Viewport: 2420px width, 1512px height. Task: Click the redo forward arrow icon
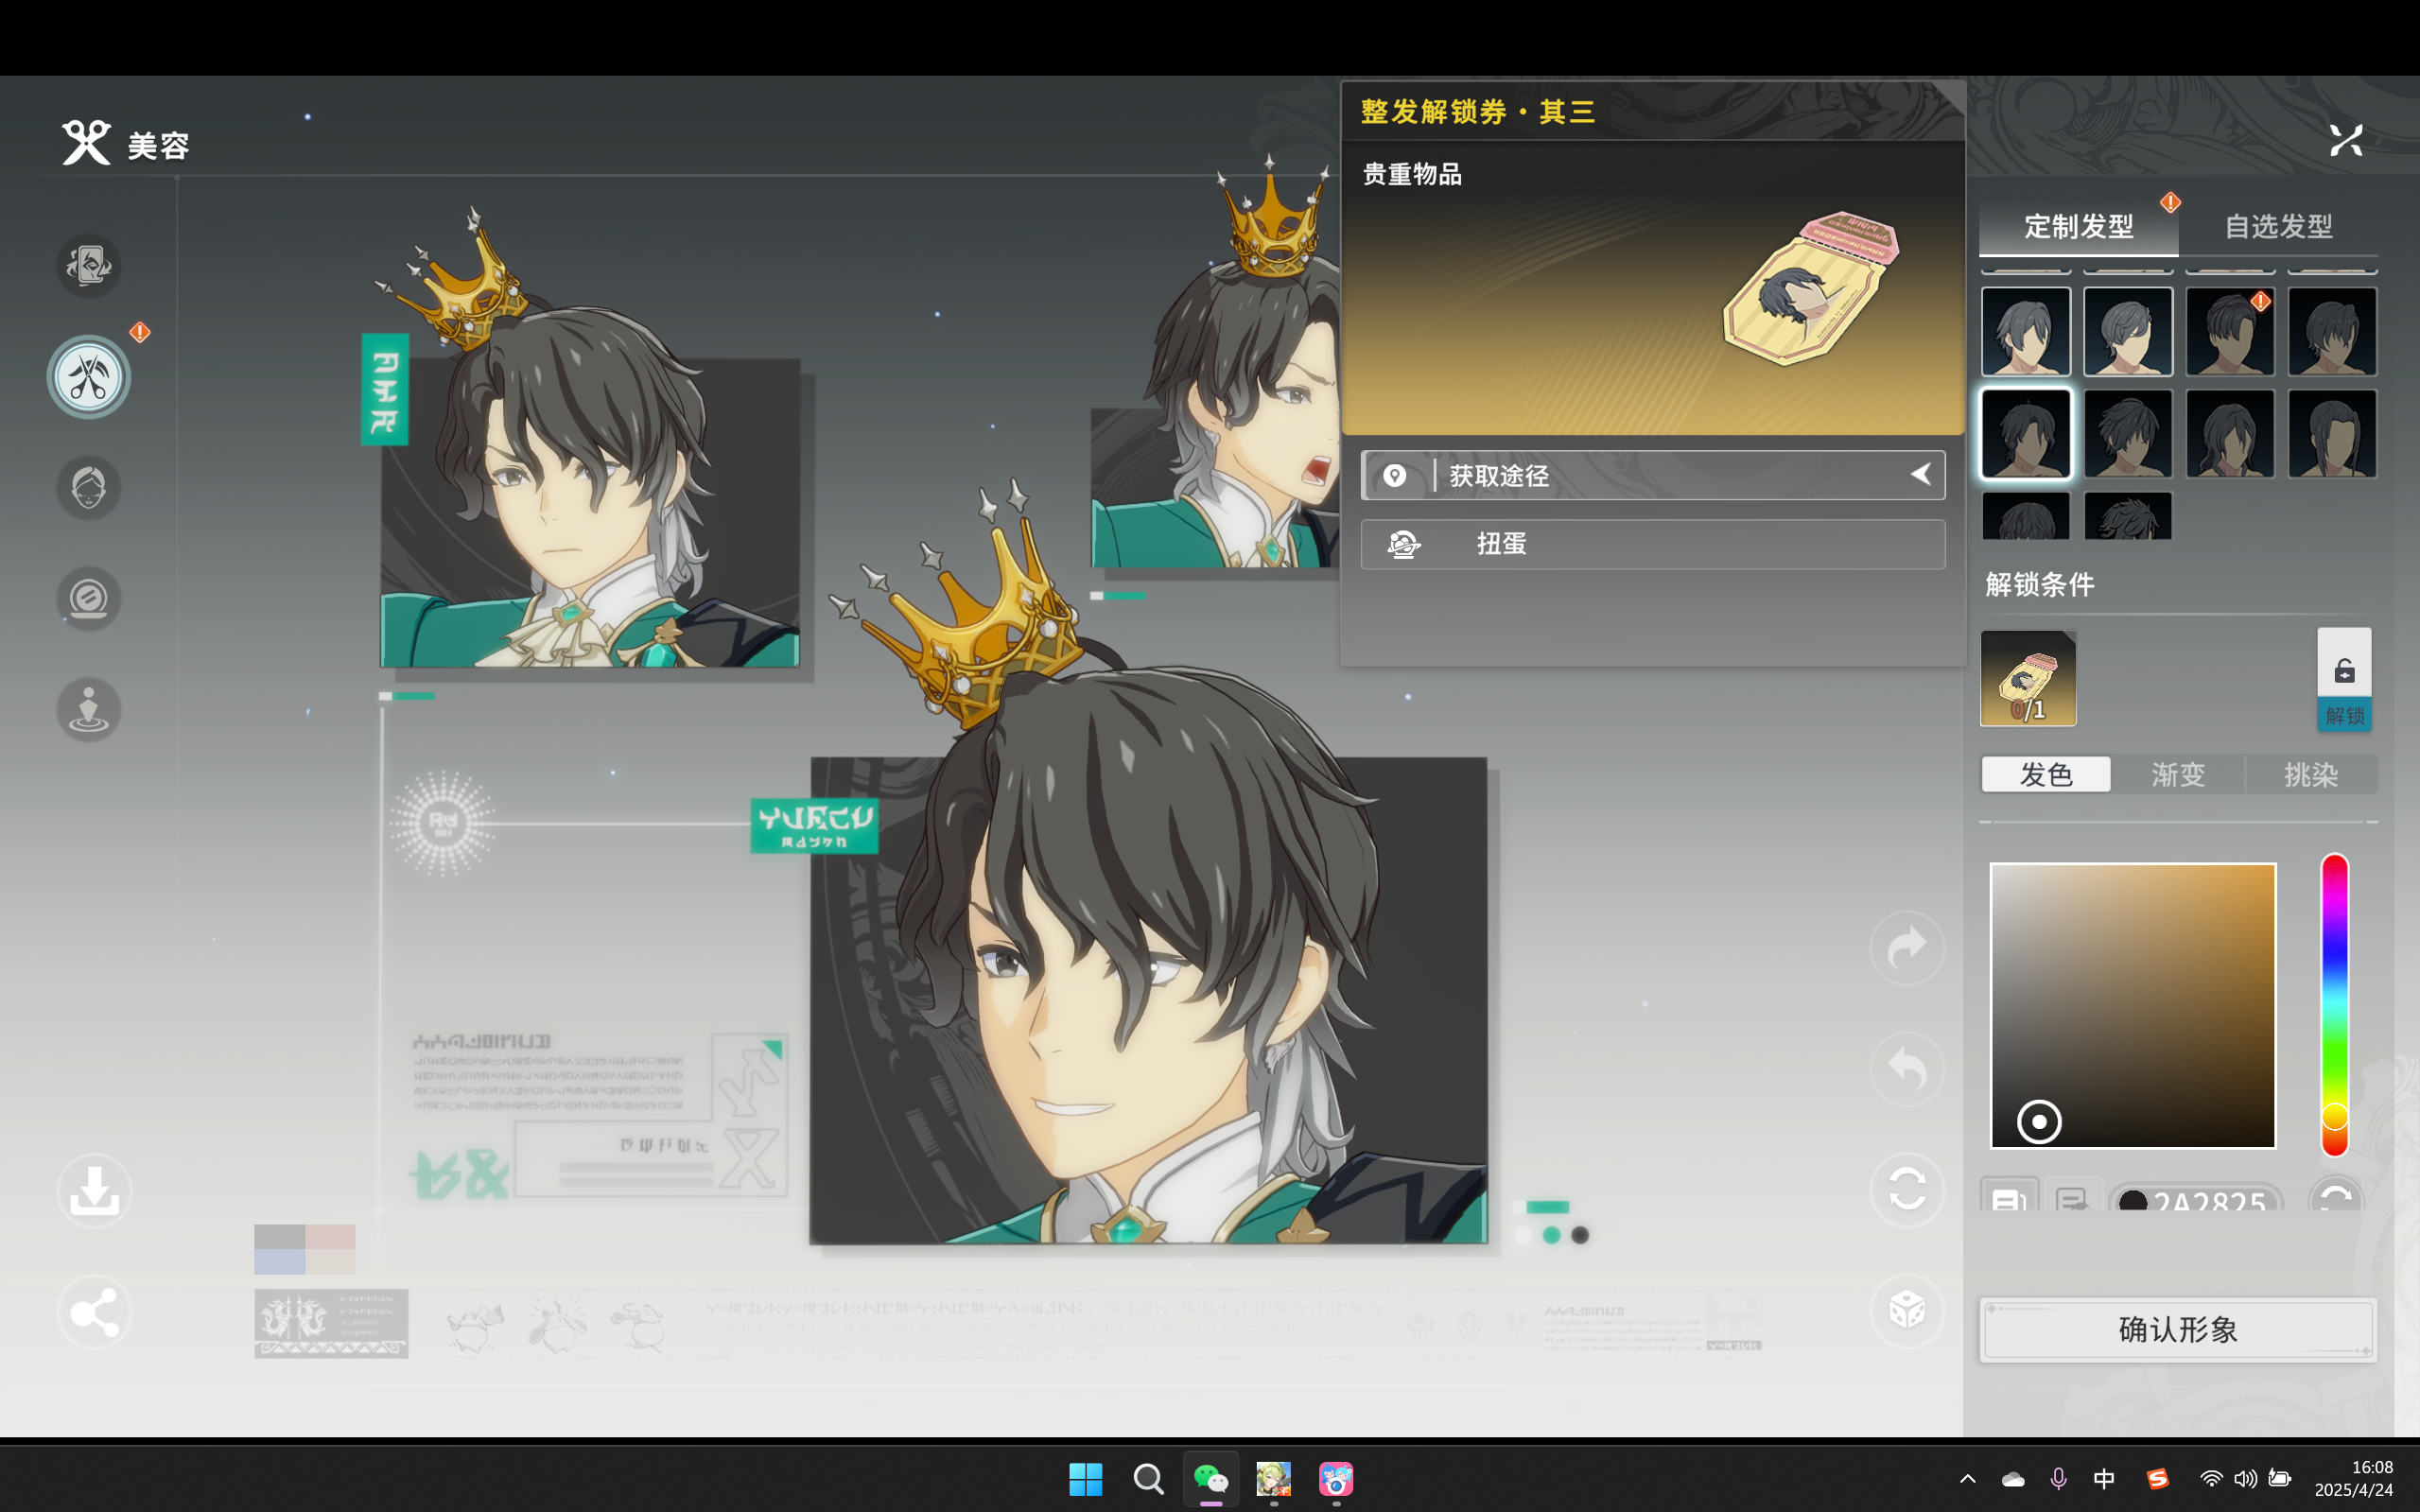pos(1907,947)
